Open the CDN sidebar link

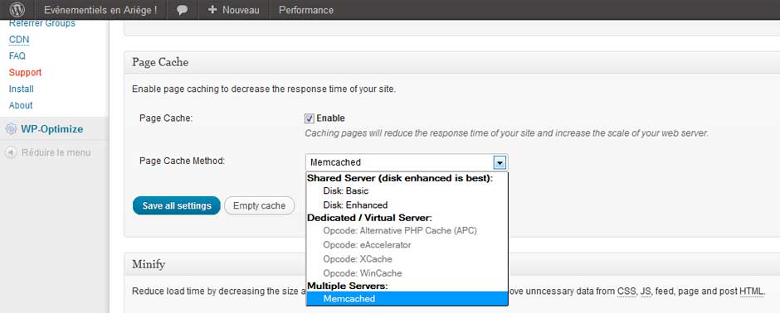(19, 40)
